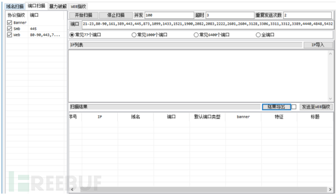Click the 重复发送次数 input field
This screenshot has height=195, width=336.
(307, 15)
